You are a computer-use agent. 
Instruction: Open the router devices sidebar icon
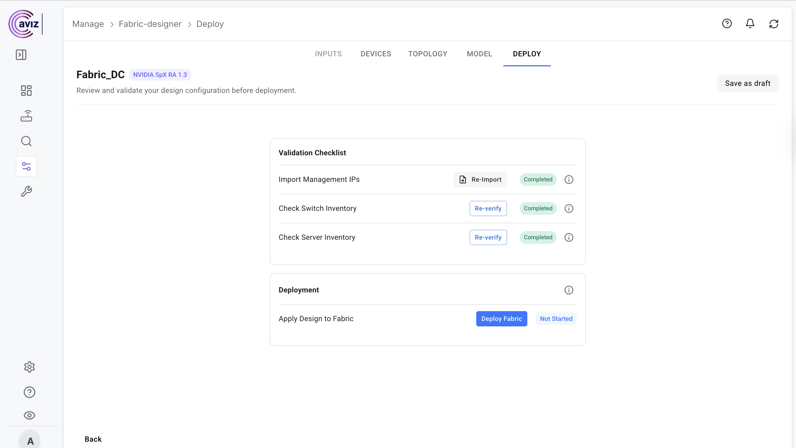point(26,116)
